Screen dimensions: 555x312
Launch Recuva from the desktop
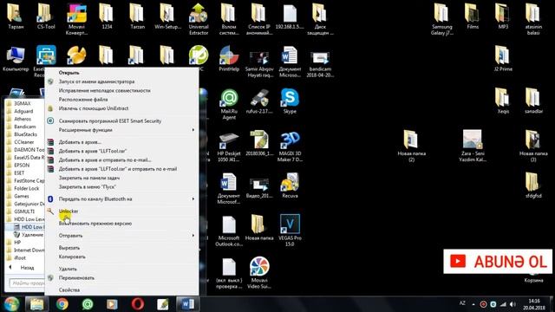pos(290,185)
